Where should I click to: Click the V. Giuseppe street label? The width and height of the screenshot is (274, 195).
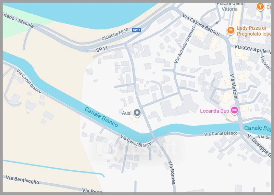point(259,146)
